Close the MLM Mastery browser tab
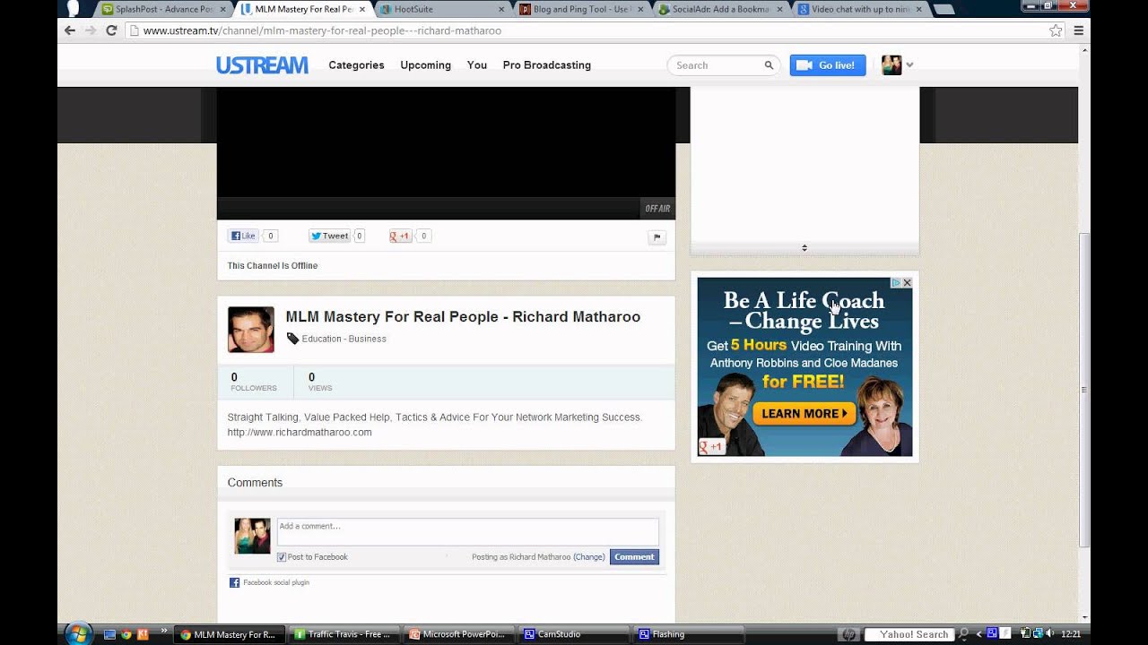Image resolution: width=1148 pixels, height=645 pixels. pos(362,9)
